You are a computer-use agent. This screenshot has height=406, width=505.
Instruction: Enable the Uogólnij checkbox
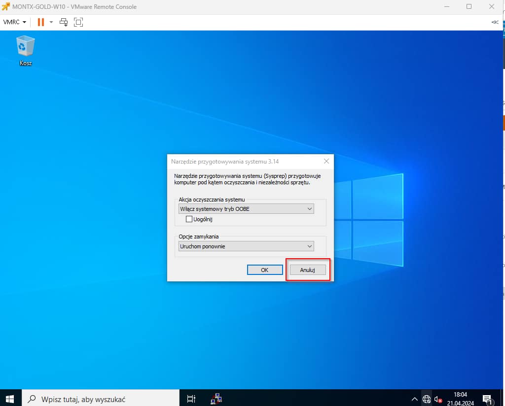click(x=189, y=219)
